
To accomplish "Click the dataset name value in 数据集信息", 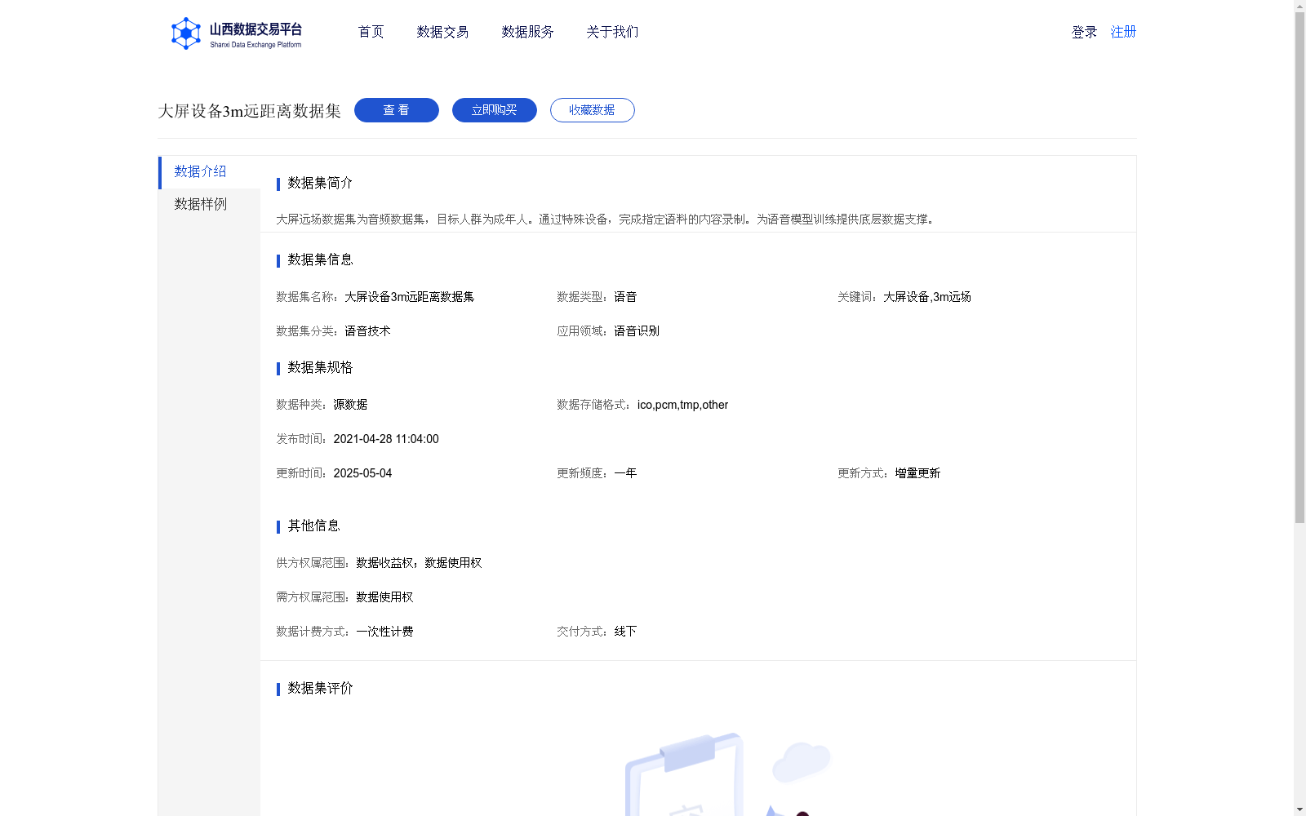I will pyautogui.click(x=409, y=297).
